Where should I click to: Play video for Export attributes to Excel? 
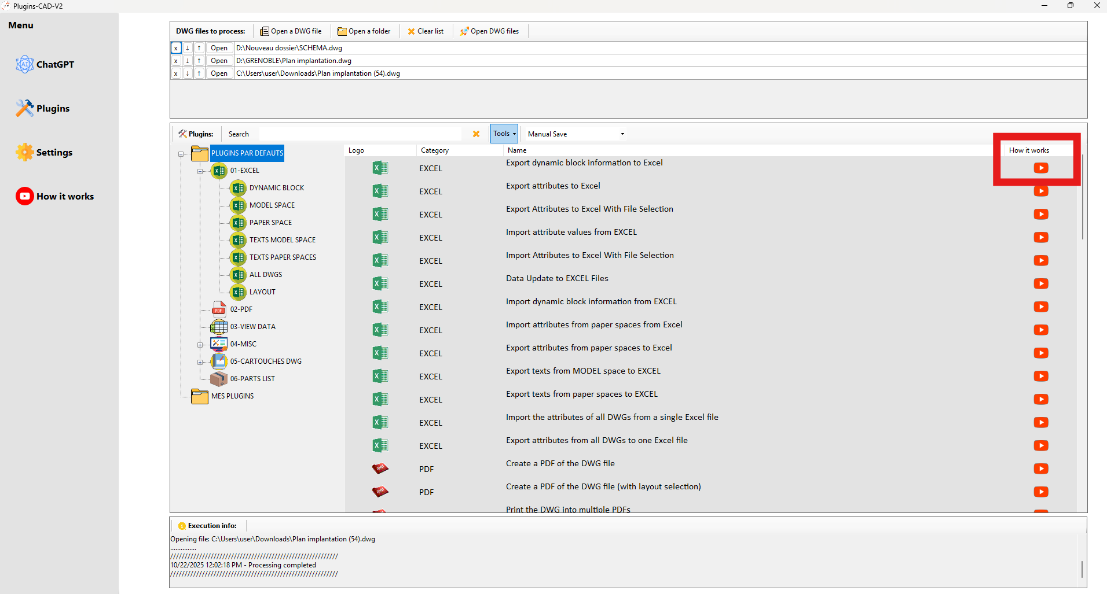coord(1040,191)
